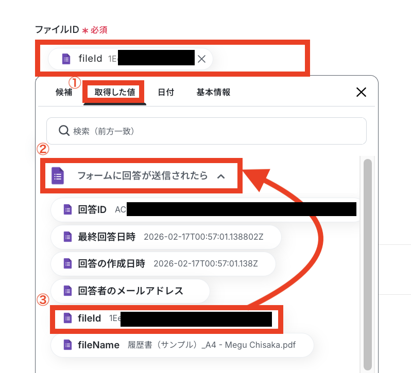Close the value picker panel
The width and height of the screenshot is (411, 373).
point(361,92)
